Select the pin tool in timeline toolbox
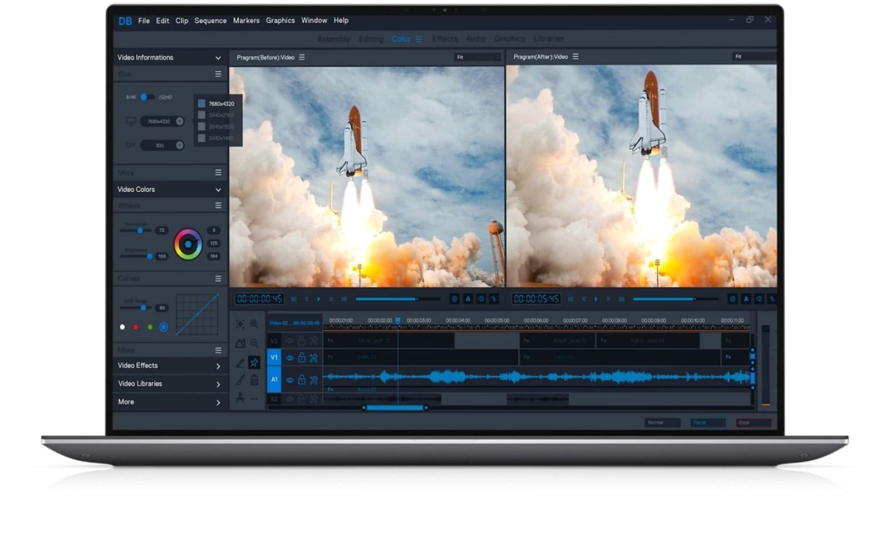The width and height of the screenshot is (890, 548). (x=254, y=362)
